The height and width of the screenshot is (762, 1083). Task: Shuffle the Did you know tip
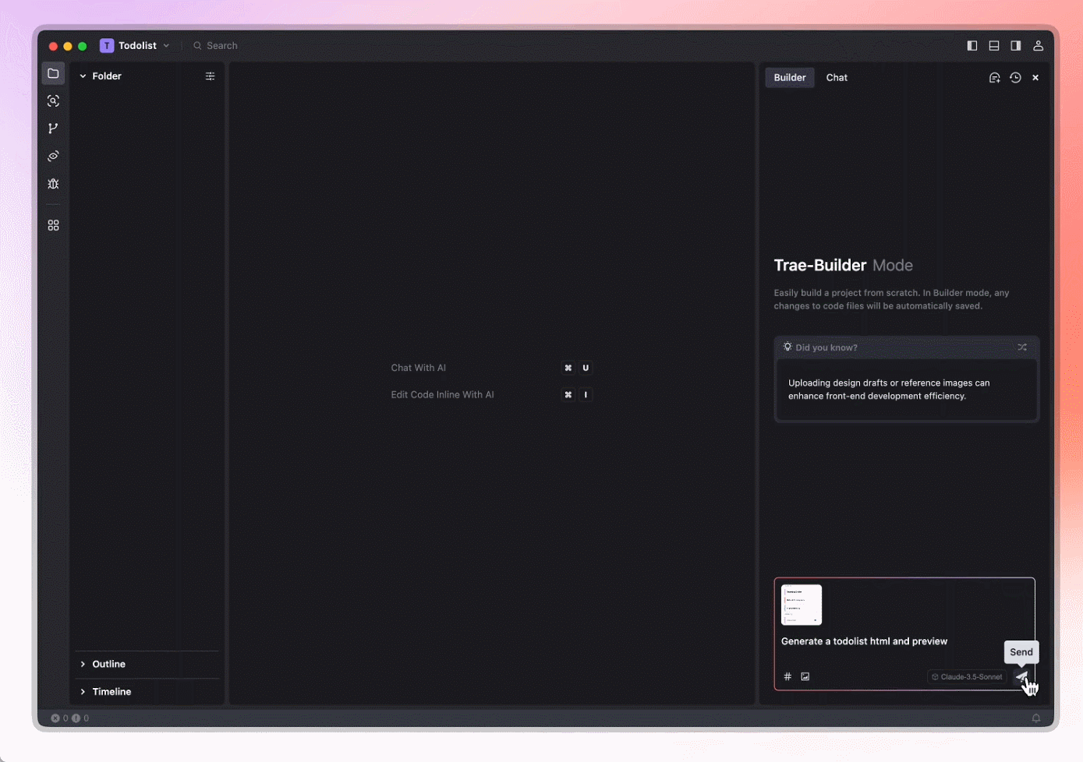[1022, 347]
